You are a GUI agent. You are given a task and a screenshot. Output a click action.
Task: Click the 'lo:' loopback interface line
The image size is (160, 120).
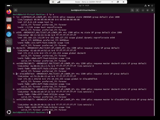[x=66, y=17]
